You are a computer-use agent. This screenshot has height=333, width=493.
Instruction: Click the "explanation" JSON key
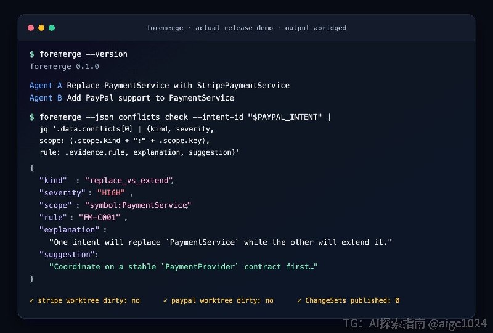tap(69, 230)
